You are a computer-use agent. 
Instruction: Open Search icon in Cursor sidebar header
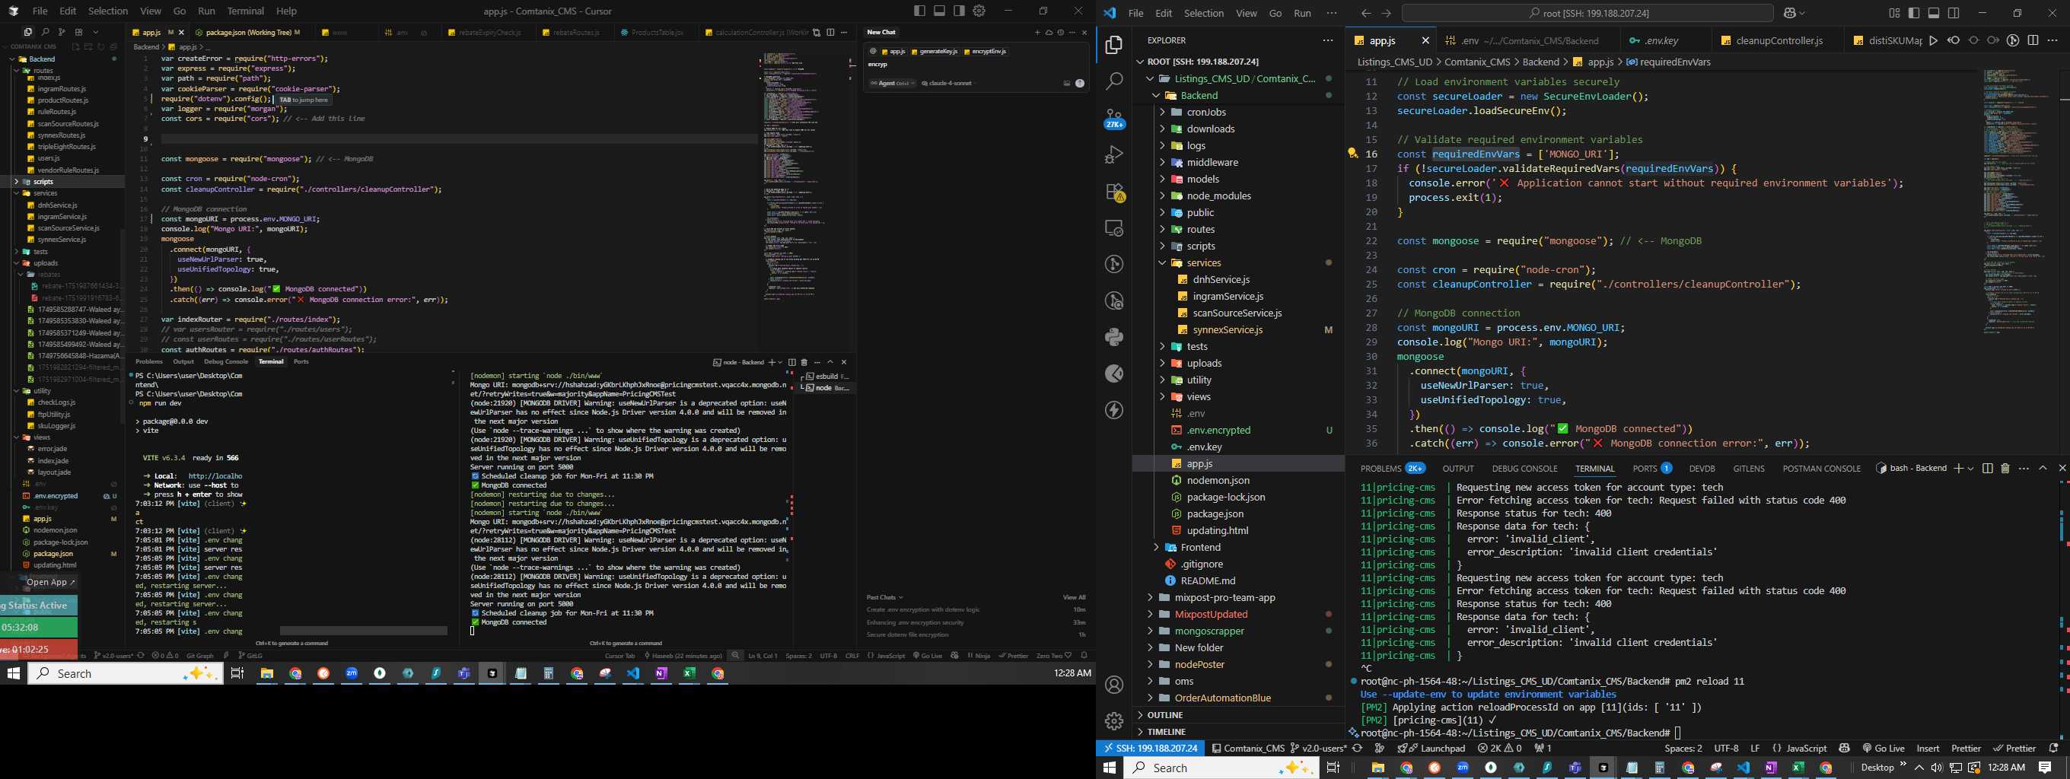45,32
